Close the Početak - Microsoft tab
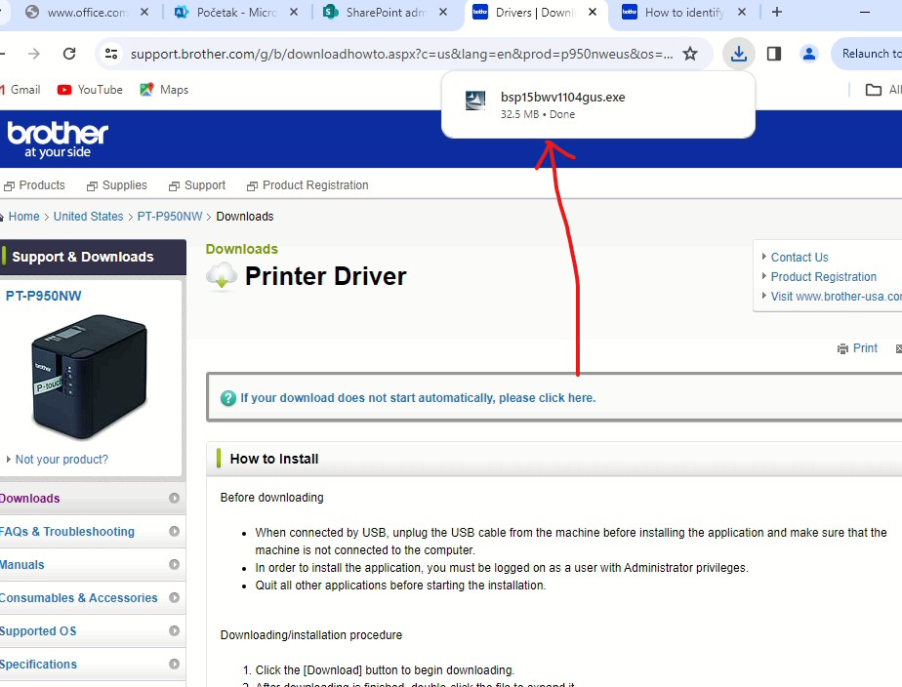 pos(294,12)
